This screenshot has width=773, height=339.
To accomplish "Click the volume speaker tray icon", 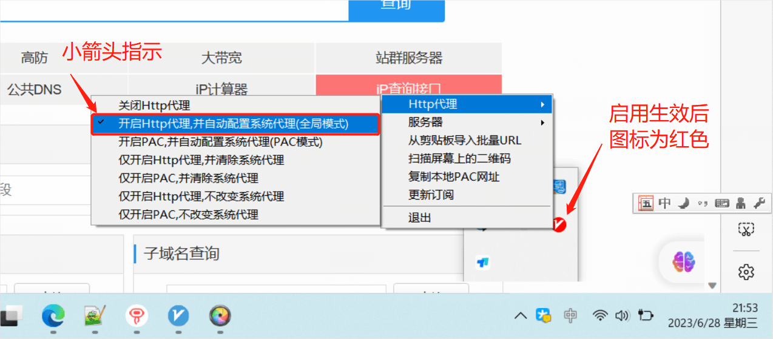I will click(x=621, y=315).
